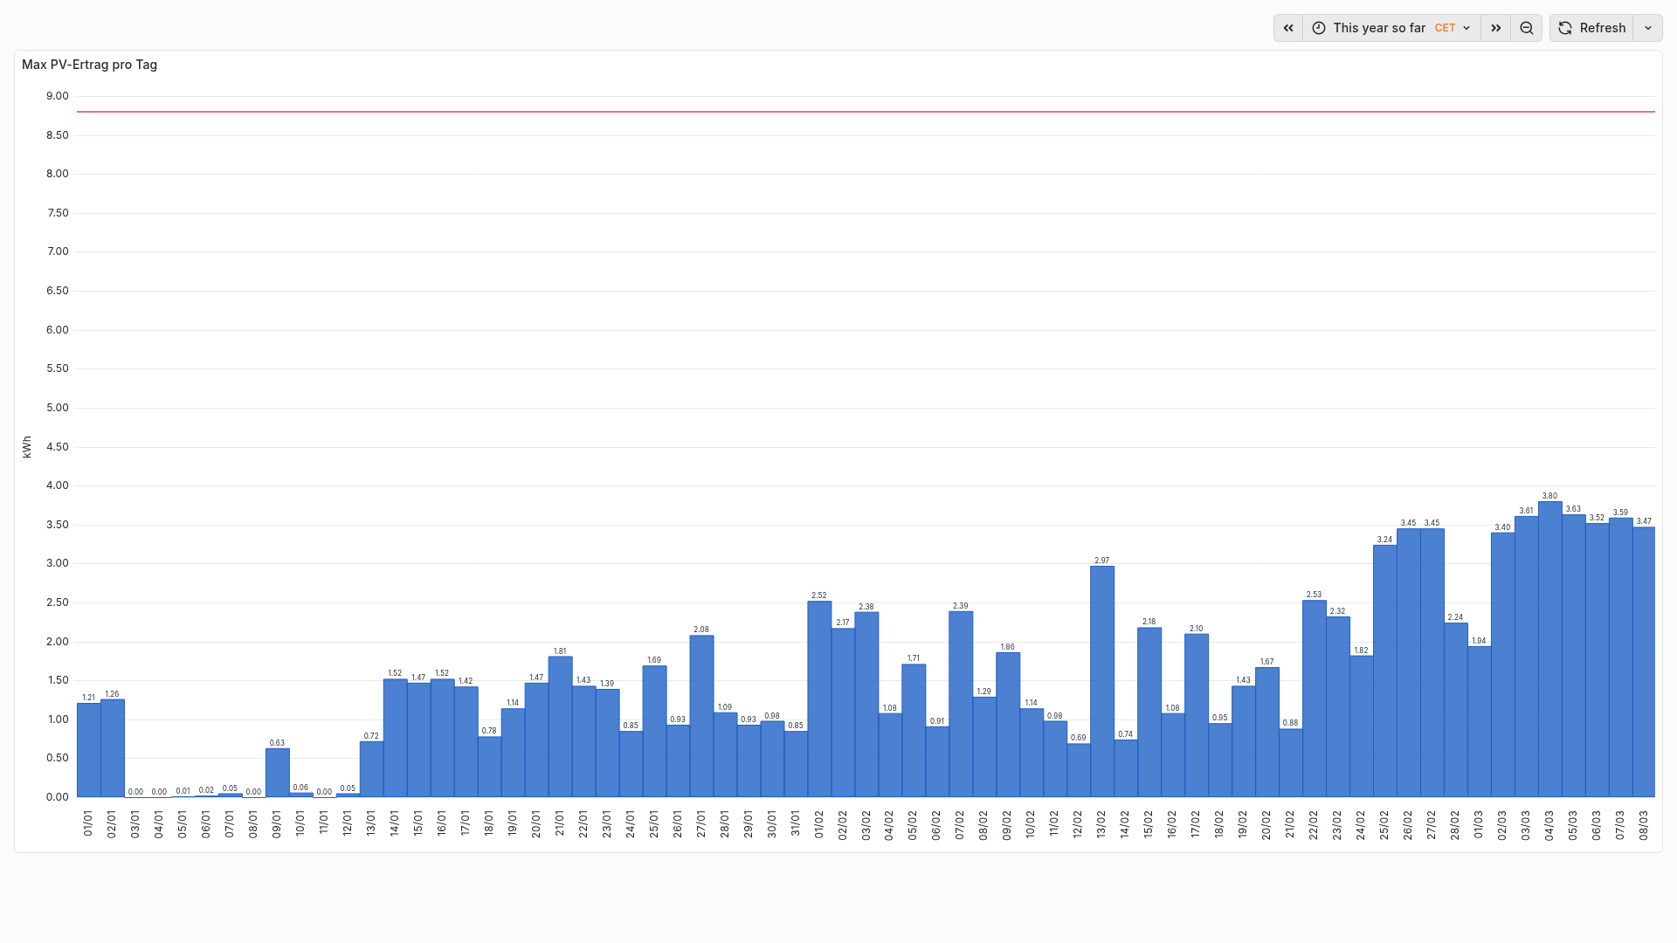Click the clock icon in time picker
The height and width of the screenshot is (943, 1677).
[1319, 28]
